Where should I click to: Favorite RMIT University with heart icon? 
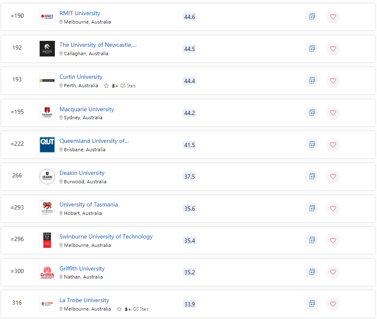pyautogui.click(x=333, y=17)
